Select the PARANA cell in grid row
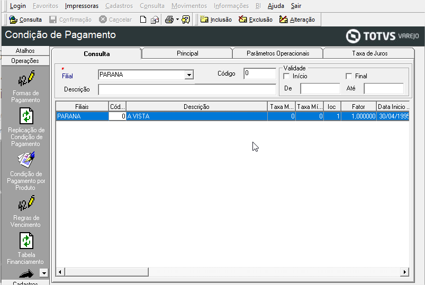The image size is (425, 285). pyautogui.click(x=82, y=116)
